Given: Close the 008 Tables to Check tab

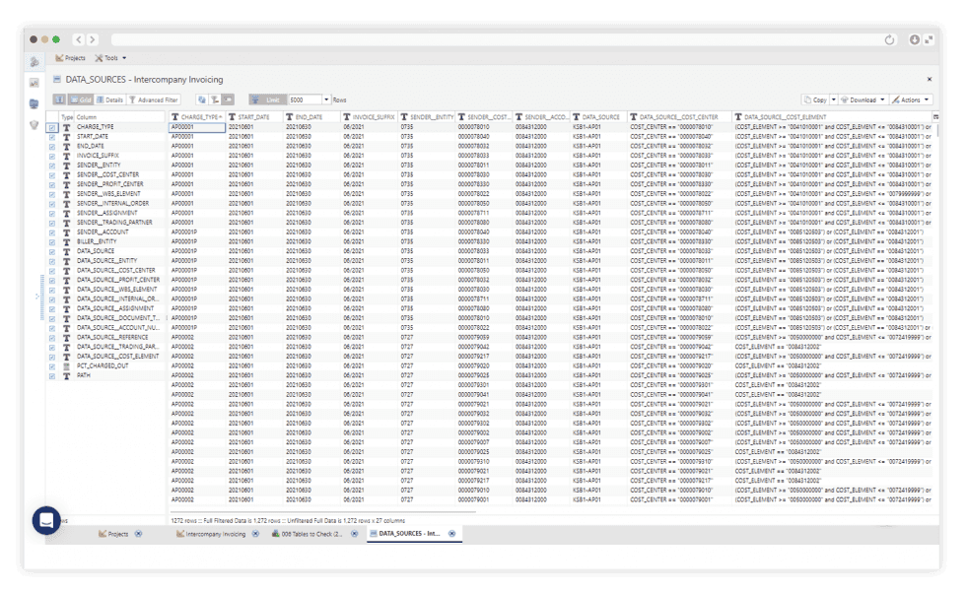Looking at the screenshot, I should 354,534.
